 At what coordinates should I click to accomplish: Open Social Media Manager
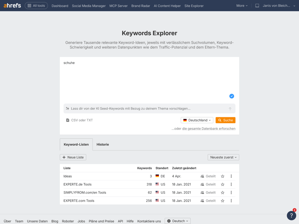tap(89, 6)
